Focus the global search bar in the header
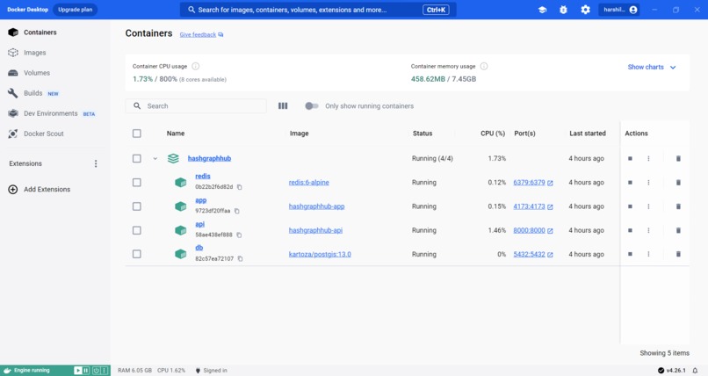Viewport: 708px width, 376px height. tap(318, 10)
